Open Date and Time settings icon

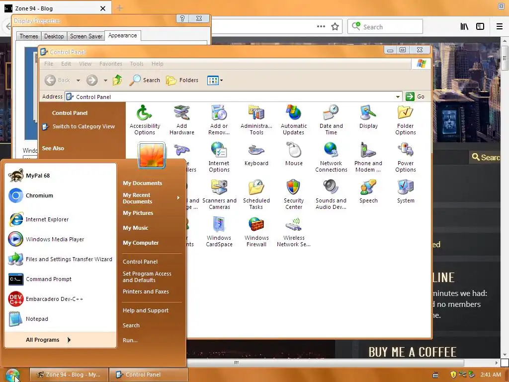[x=331, y=120]
